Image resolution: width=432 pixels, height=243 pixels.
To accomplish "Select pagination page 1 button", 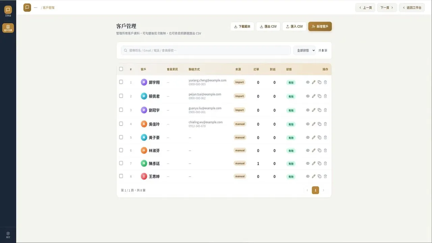I will (315, 190).
